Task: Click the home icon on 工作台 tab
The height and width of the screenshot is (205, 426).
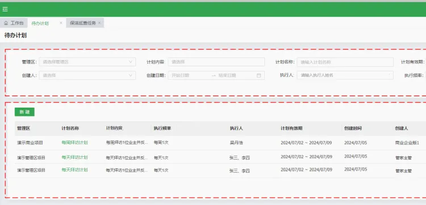Action: (x=6, y=23)
